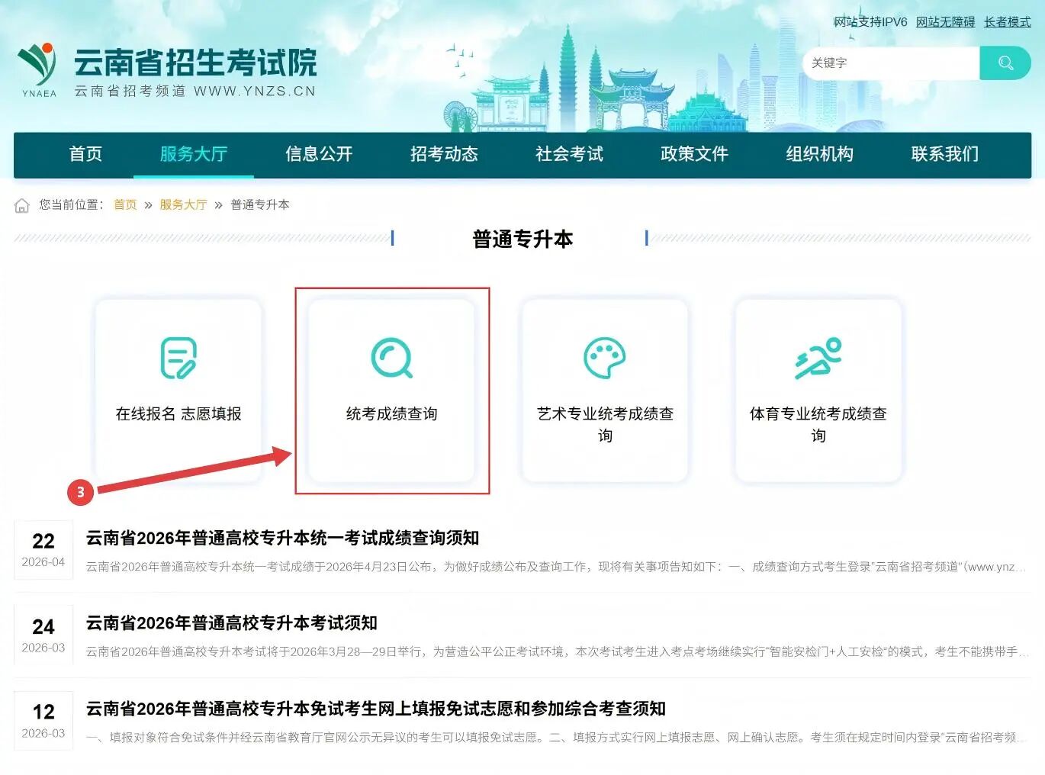Type in the 关键字 search field
Image resolution: width=1045 pixels, height=775 pixels.
[x=890, y=63]
